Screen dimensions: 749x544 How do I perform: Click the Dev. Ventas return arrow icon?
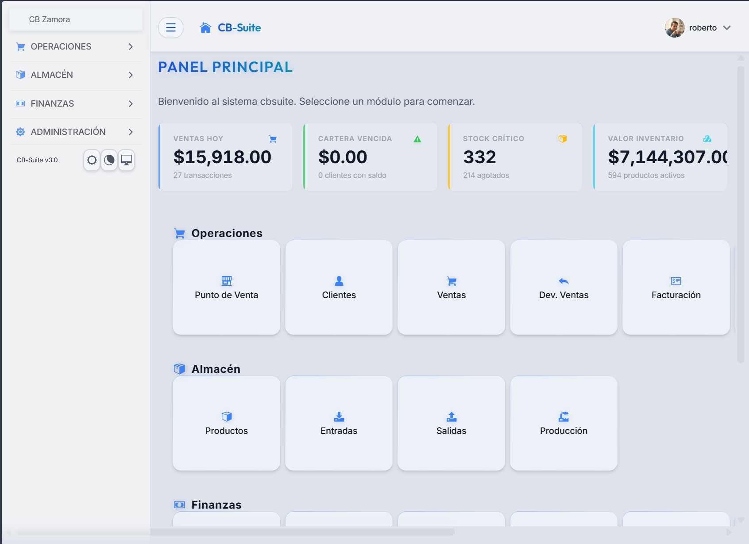tap(564, 281)
